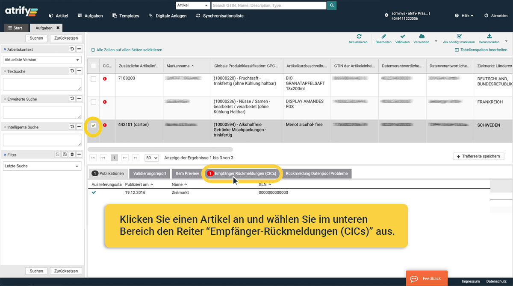Click the Als erledigt markieren icon
513x286 pixels.
459,37
